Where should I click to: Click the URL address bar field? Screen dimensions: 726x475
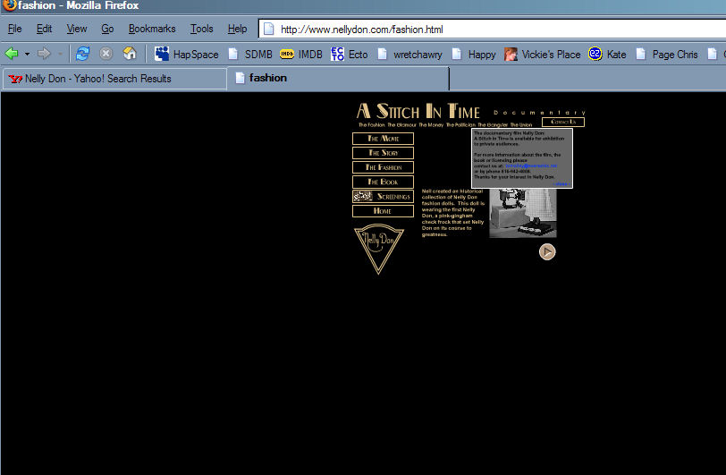click(492, 30)
